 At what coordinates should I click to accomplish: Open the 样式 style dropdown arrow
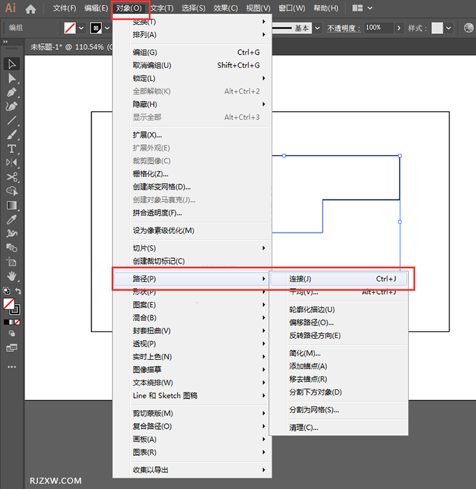pos(449,28)
